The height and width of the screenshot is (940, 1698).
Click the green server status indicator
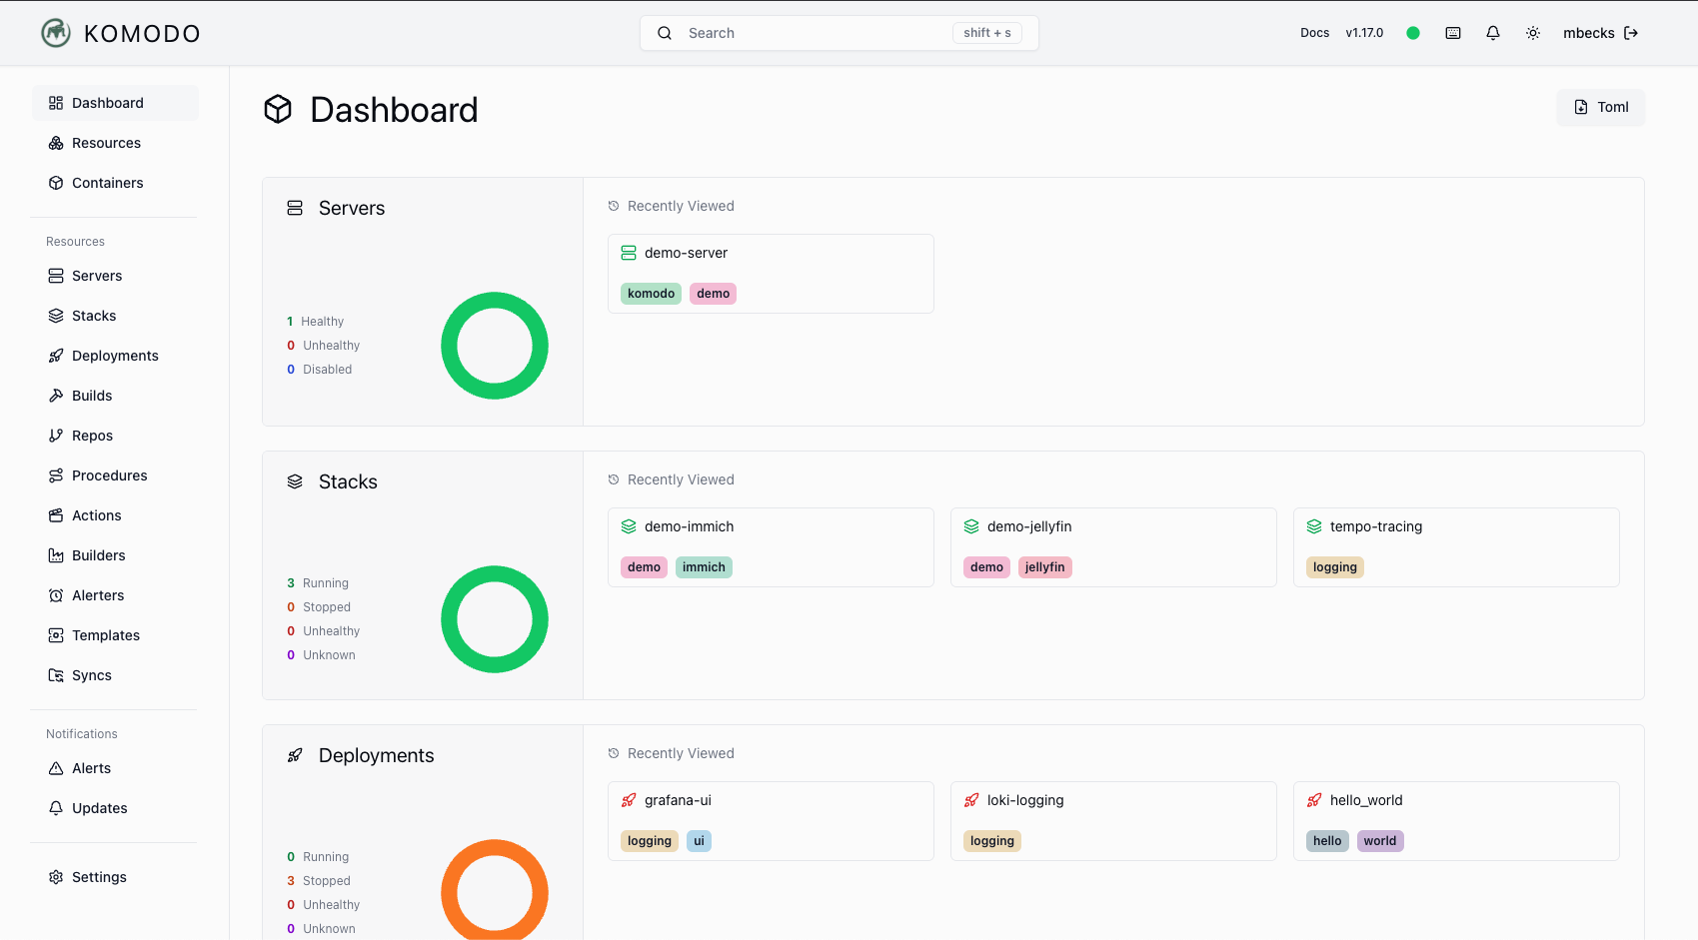(x=1413, y=32)
